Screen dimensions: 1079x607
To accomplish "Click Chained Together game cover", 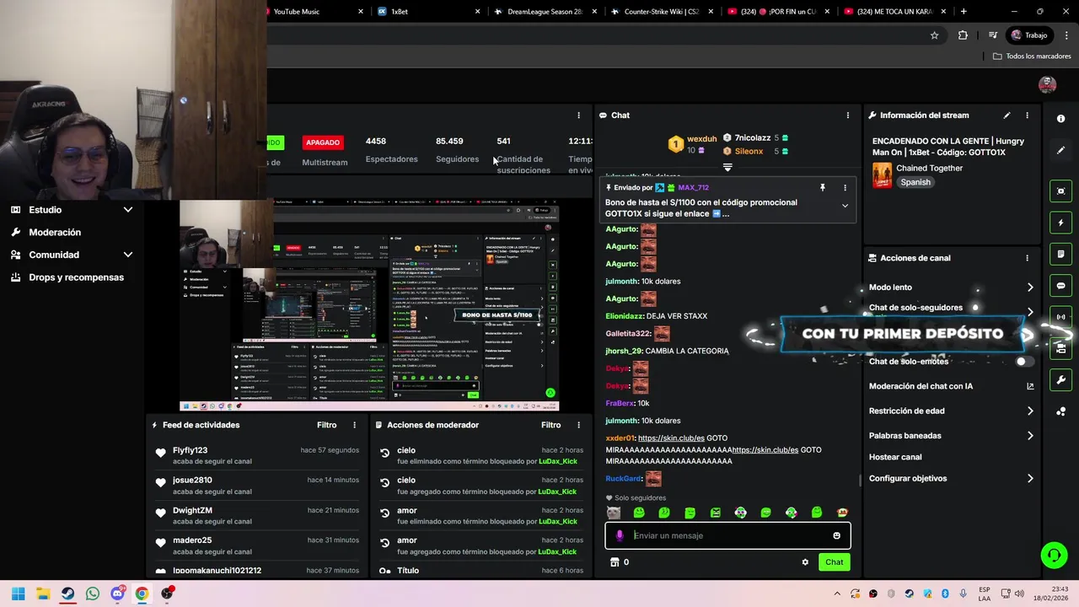I will 882,175.
